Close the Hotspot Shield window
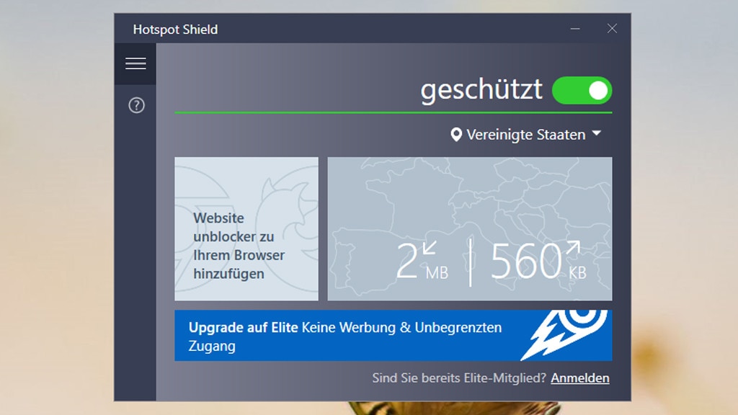Image resolution: width=738 pixels, height=415 pixels. [612, 29]
